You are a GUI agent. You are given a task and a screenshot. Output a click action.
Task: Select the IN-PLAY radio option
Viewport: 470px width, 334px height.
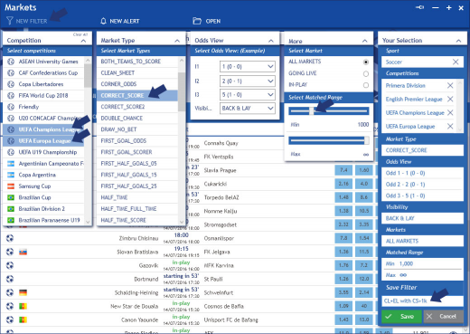(366, 85)
